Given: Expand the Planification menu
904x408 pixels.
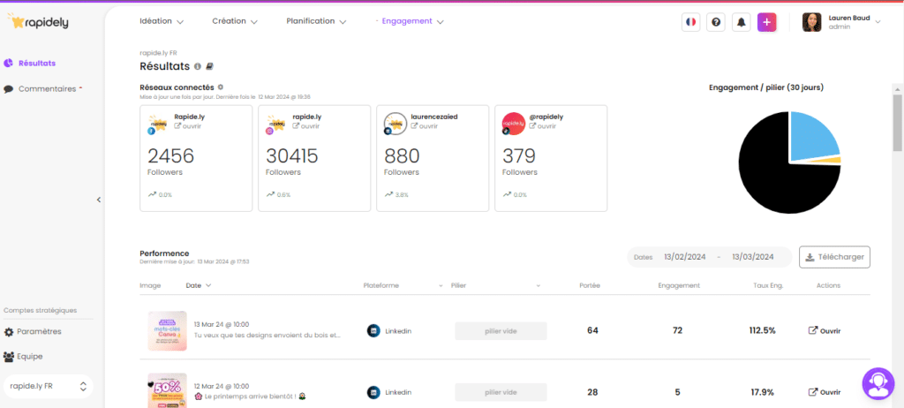Looking at the screenshot, I should tap(316, 21).
